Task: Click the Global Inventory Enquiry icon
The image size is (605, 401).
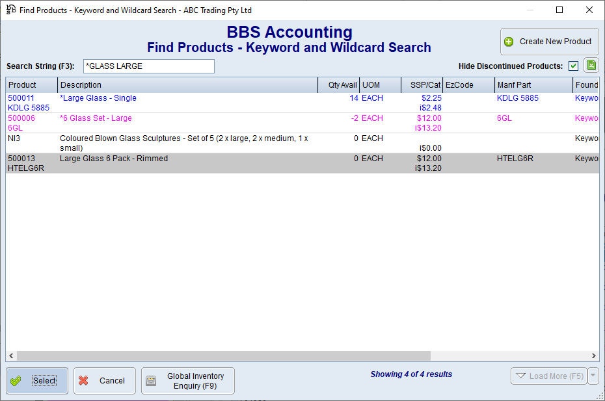Action: point(151,381)
